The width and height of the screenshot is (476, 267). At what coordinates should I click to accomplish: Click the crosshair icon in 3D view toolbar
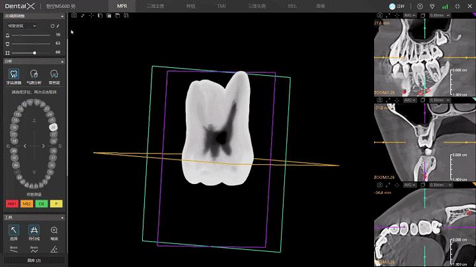[91, 15]
